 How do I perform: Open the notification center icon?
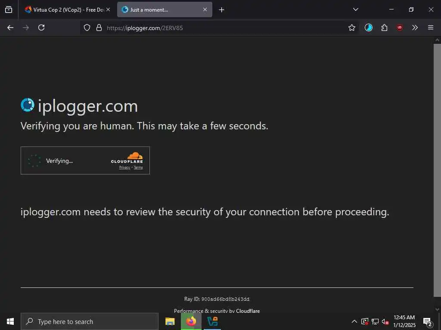[427, 322]
